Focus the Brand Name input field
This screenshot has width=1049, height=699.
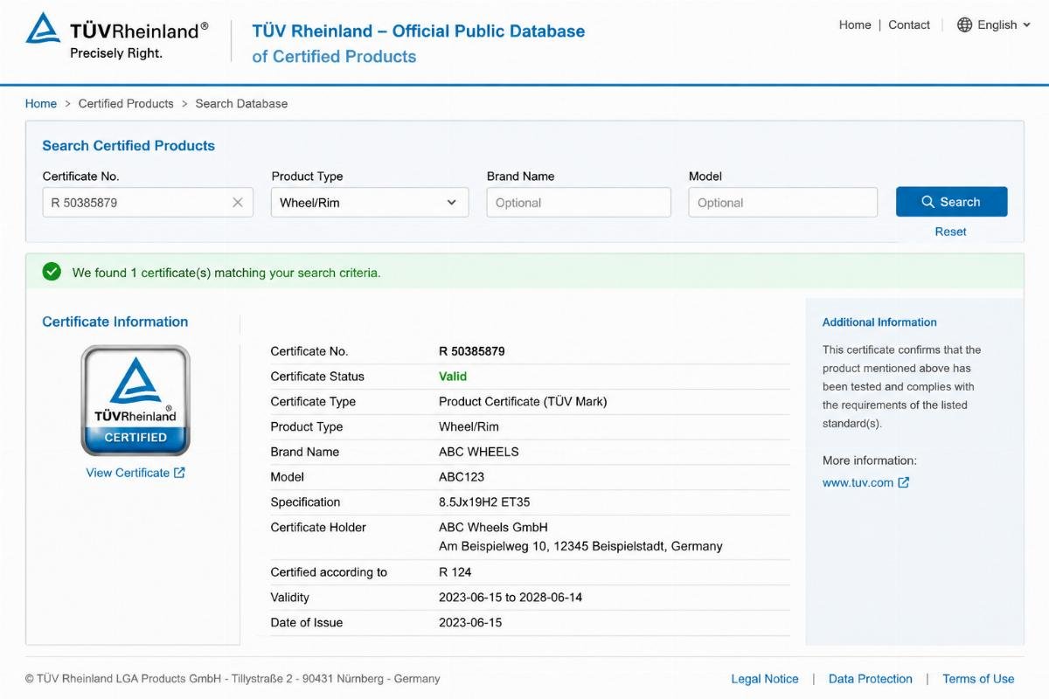[x=579, y=203]
